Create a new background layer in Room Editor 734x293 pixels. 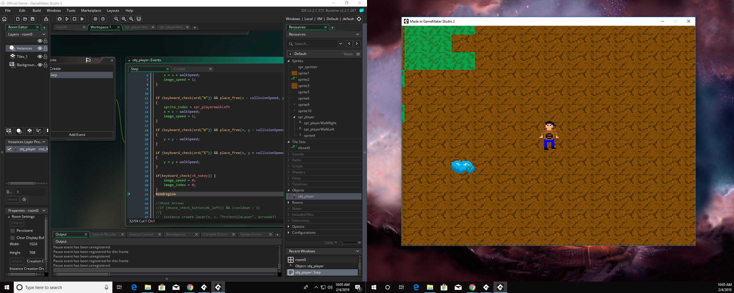(x=9, y=131)
